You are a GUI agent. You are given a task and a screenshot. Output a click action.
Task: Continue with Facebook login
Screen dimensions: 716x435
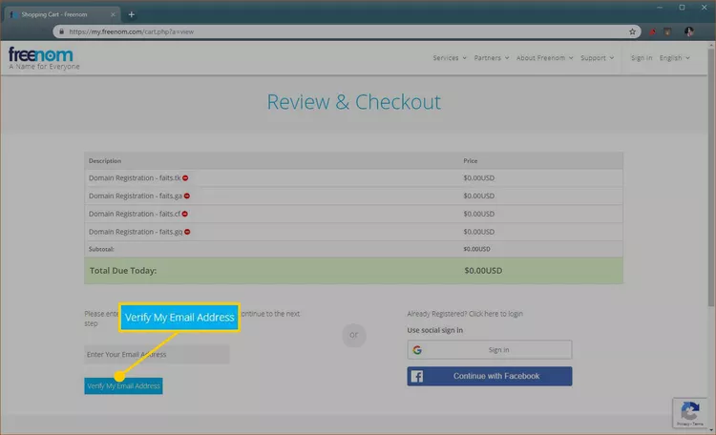[x=489, y=376]
